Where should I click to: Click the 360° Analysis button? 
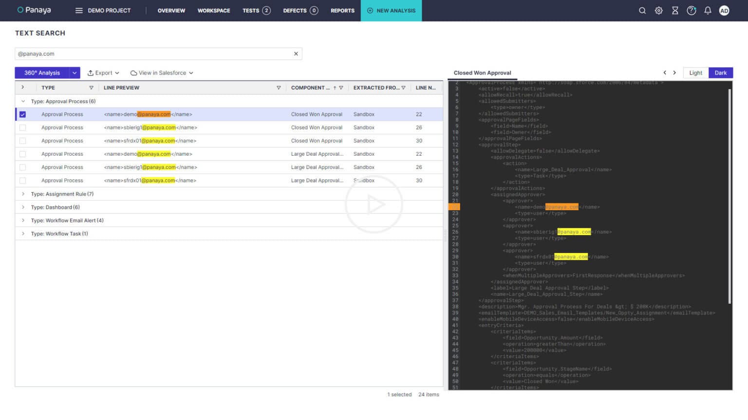point(42,73)
